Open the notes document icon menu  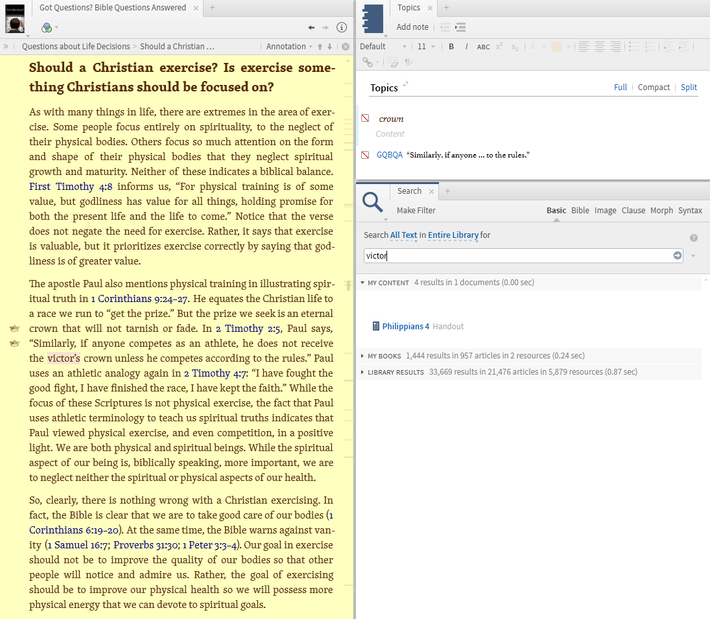click(x=373, y=19)
